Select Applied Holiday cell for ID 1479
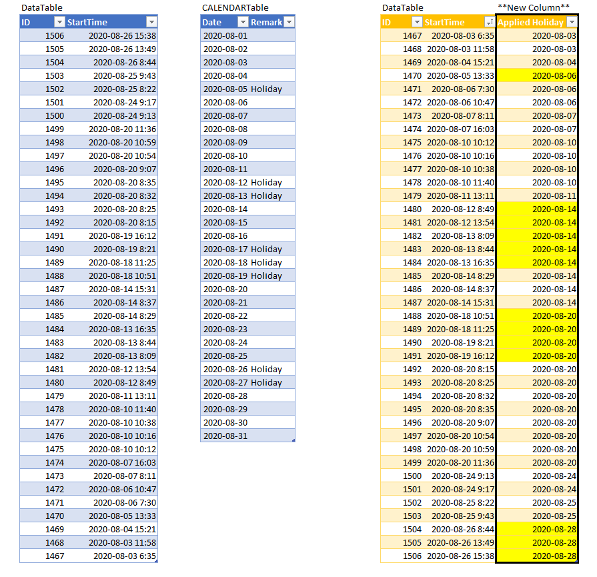 (x=537, y=195)
